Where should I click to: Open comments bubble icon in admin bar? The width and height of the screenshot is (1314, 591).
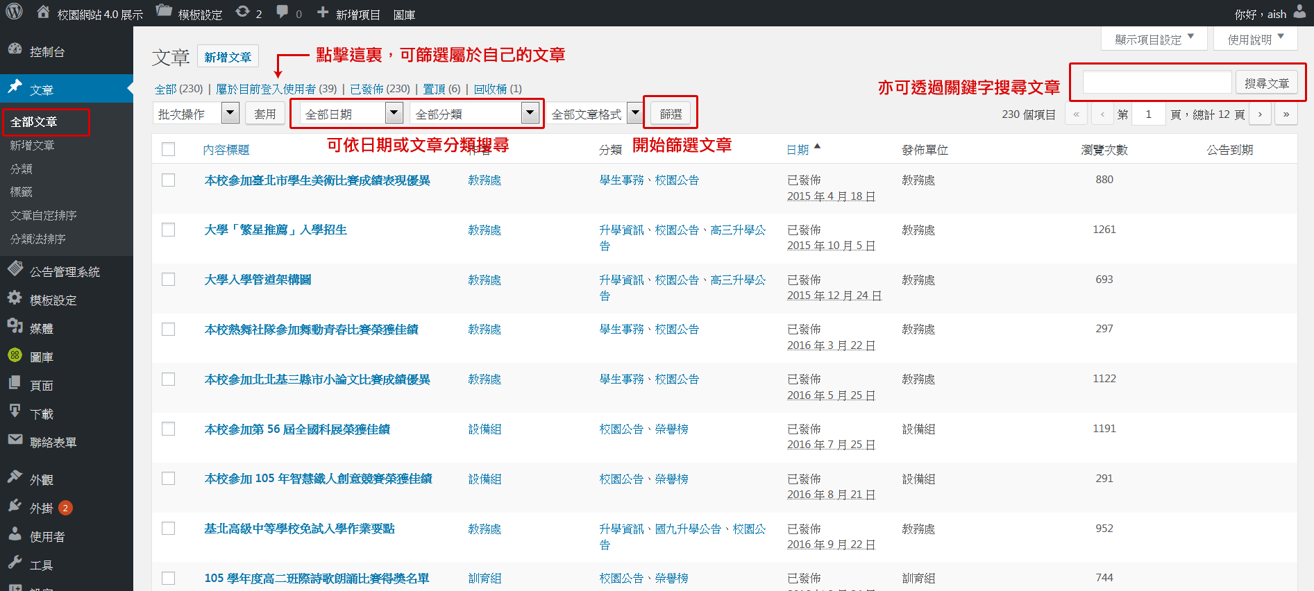[x=282, y=12]
